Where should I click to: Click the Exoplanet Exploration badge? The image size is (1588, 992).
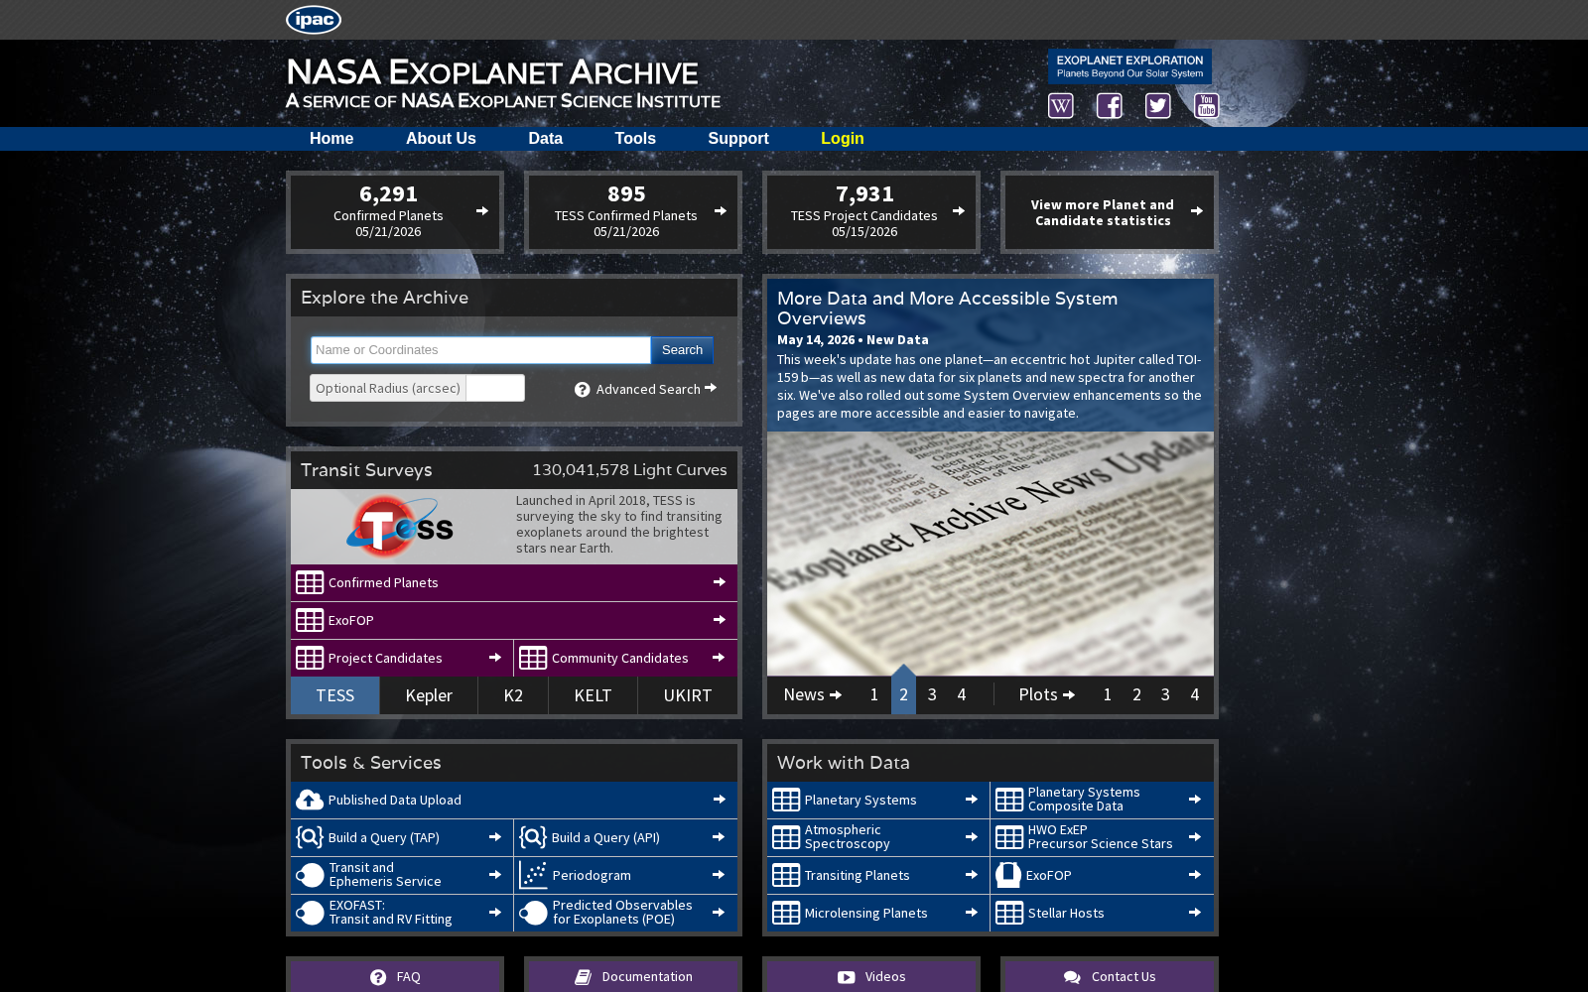coord(1129,66)
